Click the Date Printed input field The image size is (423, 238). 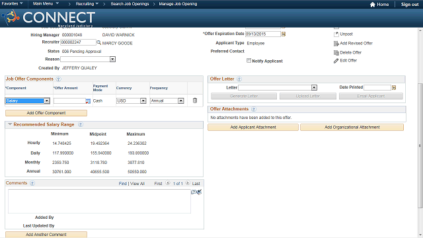coord(377,87)
